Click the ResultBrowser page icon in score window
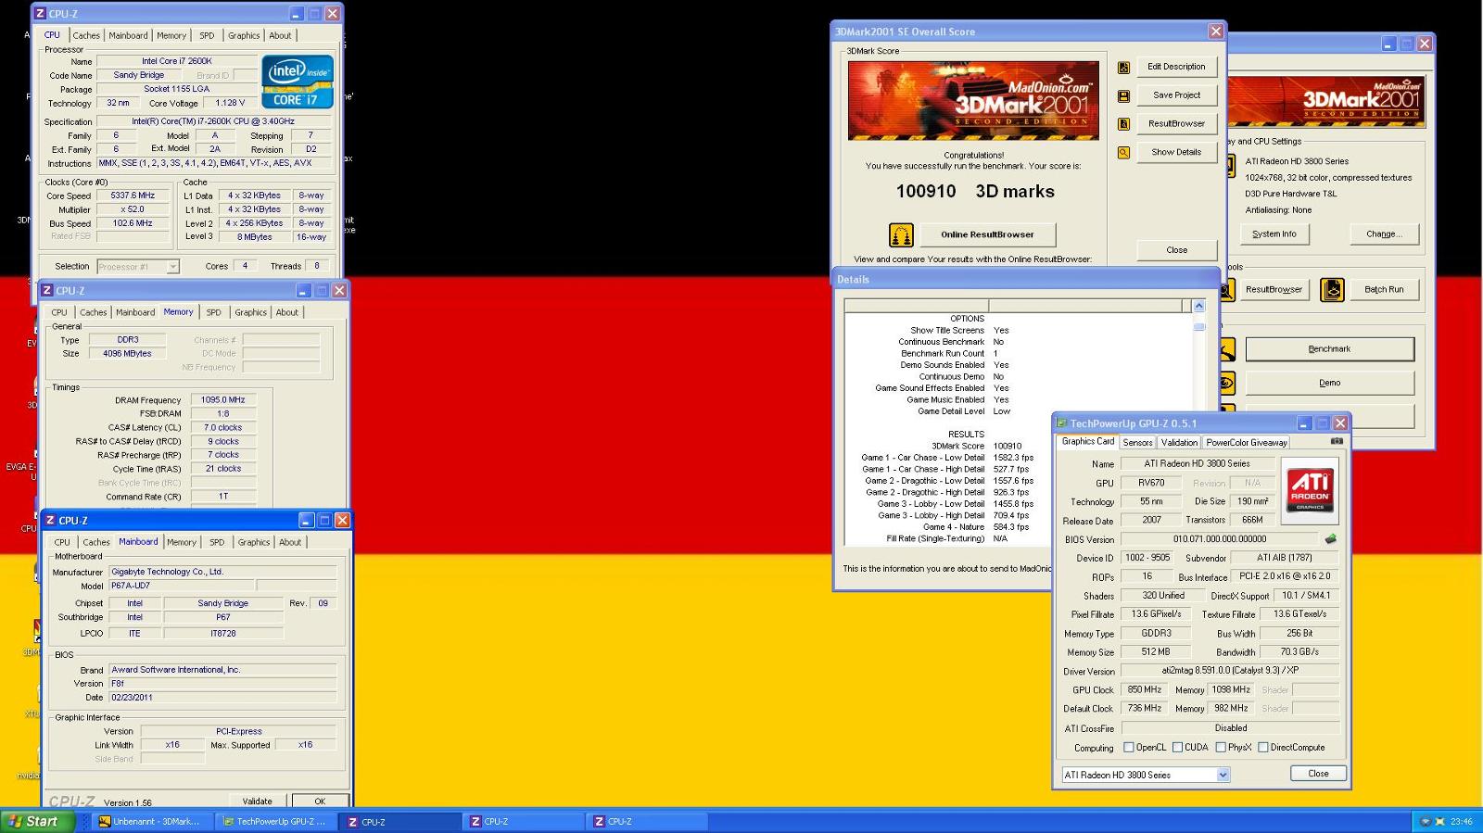1483x833 pixels. click(1123, 124)
